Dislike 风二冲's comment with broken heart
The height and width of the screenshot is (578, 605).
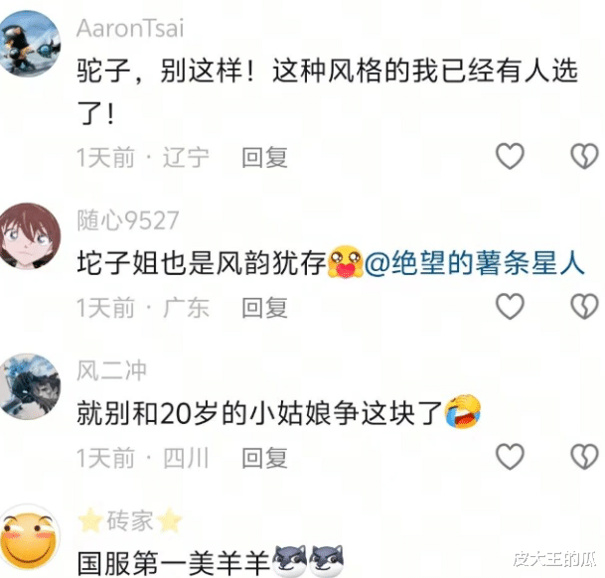(584, 457)
